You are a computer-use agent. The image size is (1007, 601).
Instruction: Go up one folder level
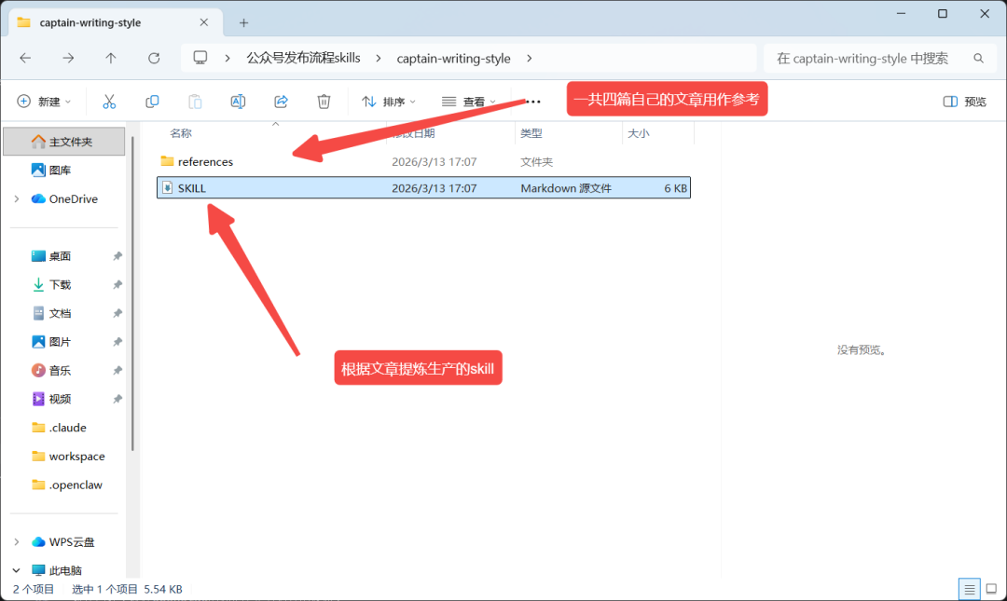[x=111, y=59]
